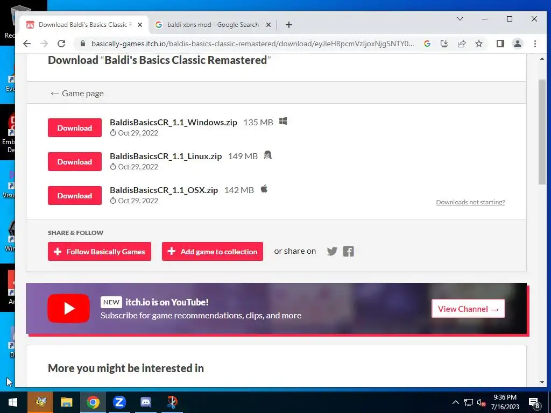Open the Downloads not starting? link

470,202
